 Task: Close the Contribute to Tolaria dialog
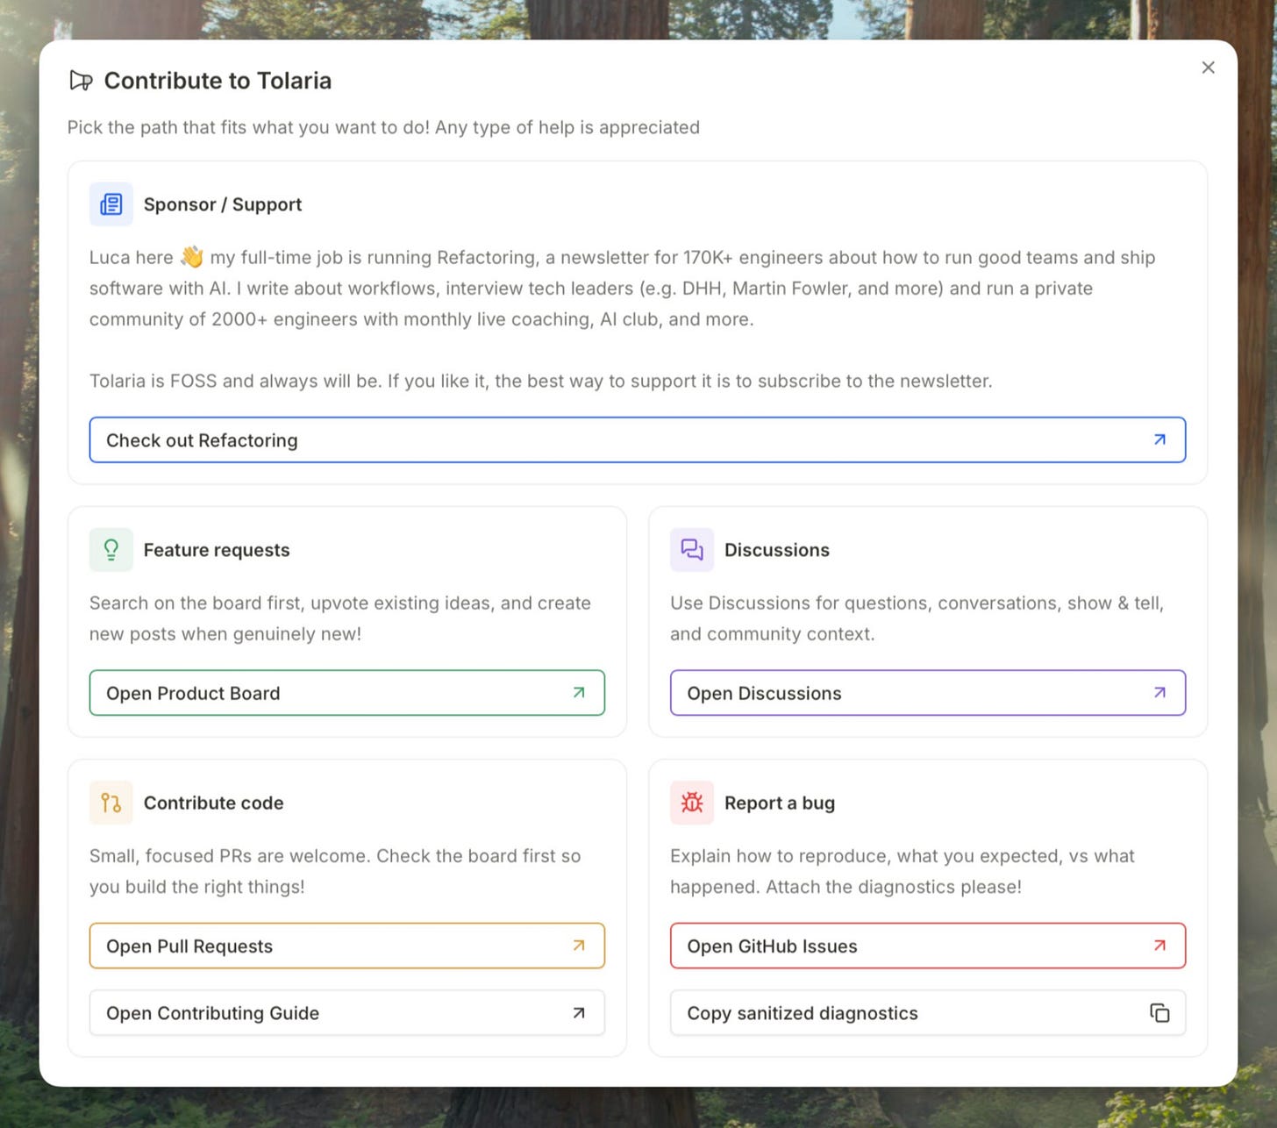coord(1208,68)
